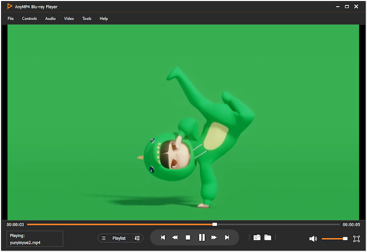Pause the video with the pause button

pos(201,237)
